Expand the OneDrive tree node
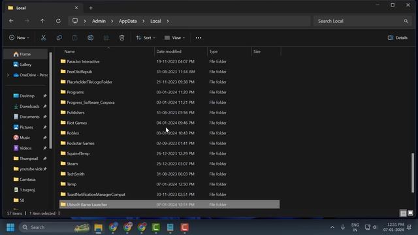418x235 pixels. click(x=8, y=75)
